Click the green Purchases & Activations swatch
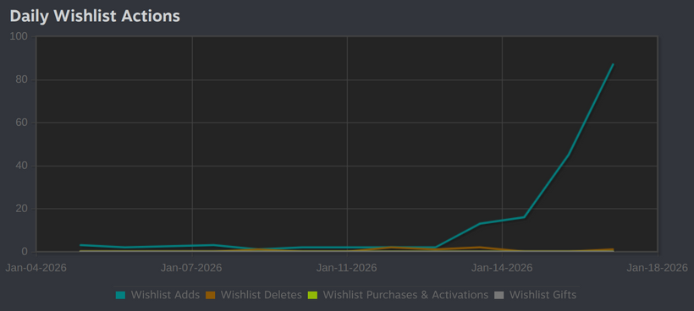The width and height of the screenshot is (694, 311). [312, 295]
